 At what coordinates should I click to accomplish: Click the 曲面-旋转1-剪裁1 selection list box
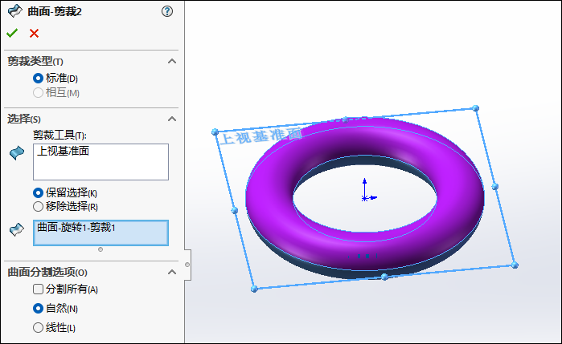(x=101, y=233)
